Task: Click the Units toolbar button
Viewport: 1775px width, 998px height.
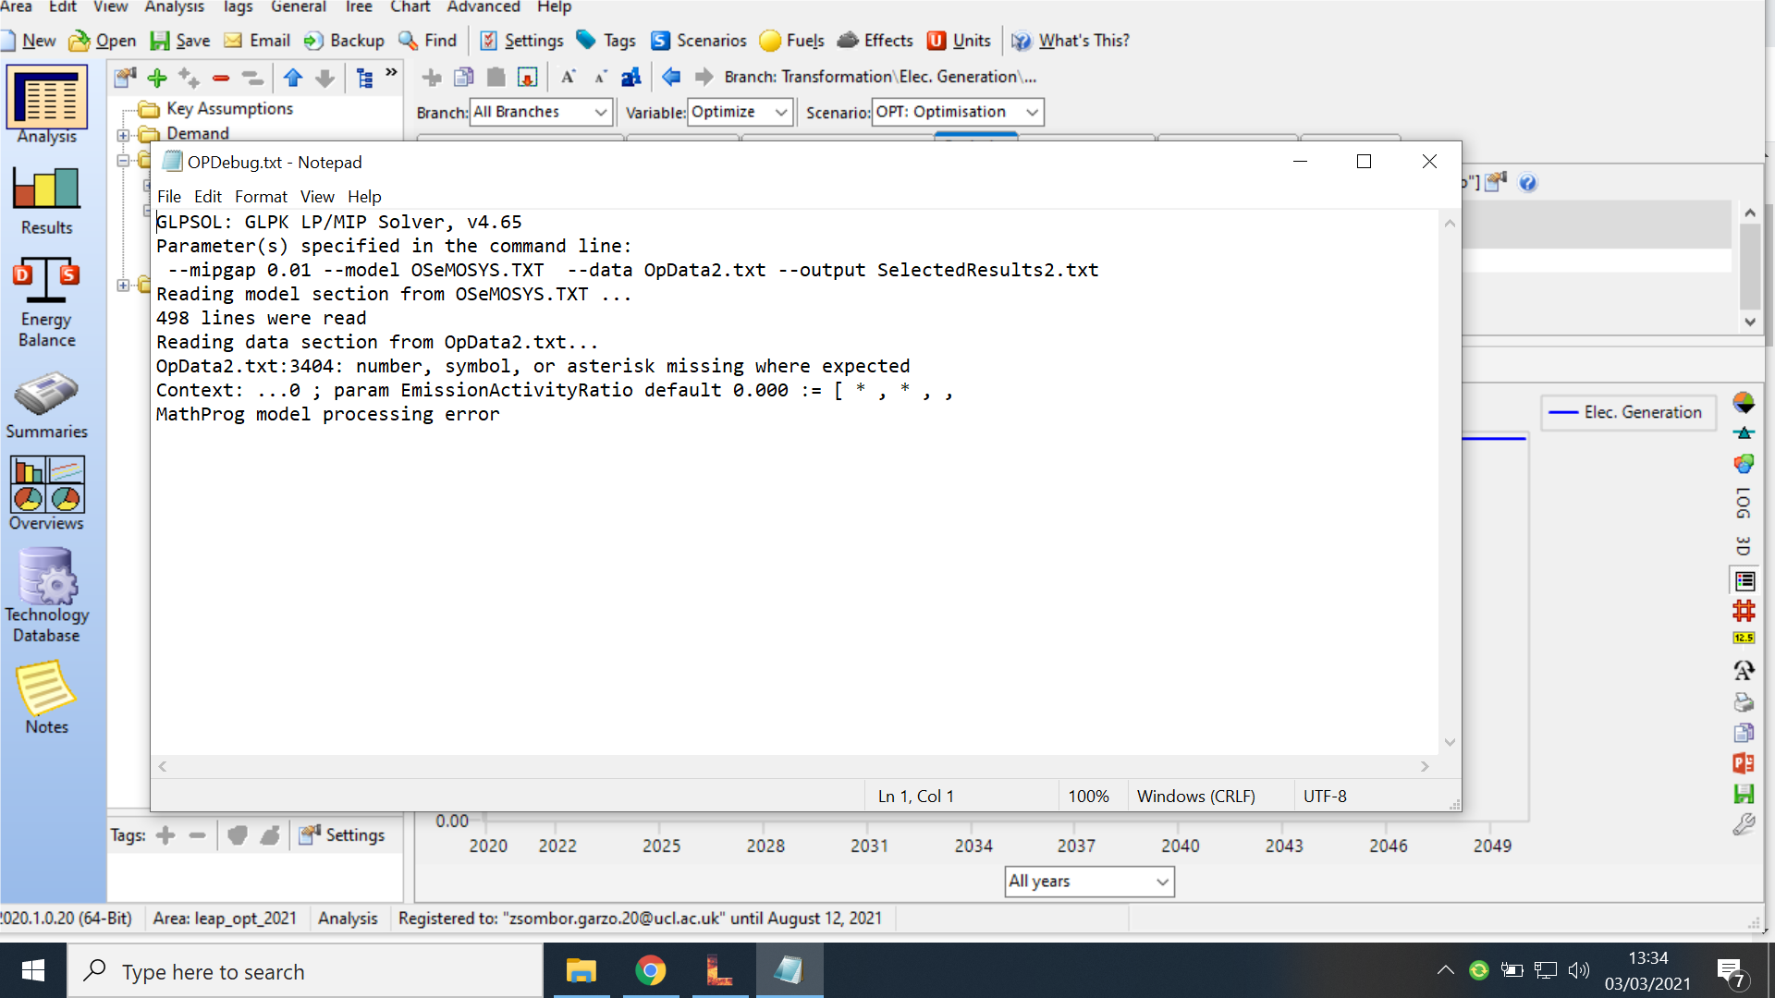Action: tap(960, 41)
